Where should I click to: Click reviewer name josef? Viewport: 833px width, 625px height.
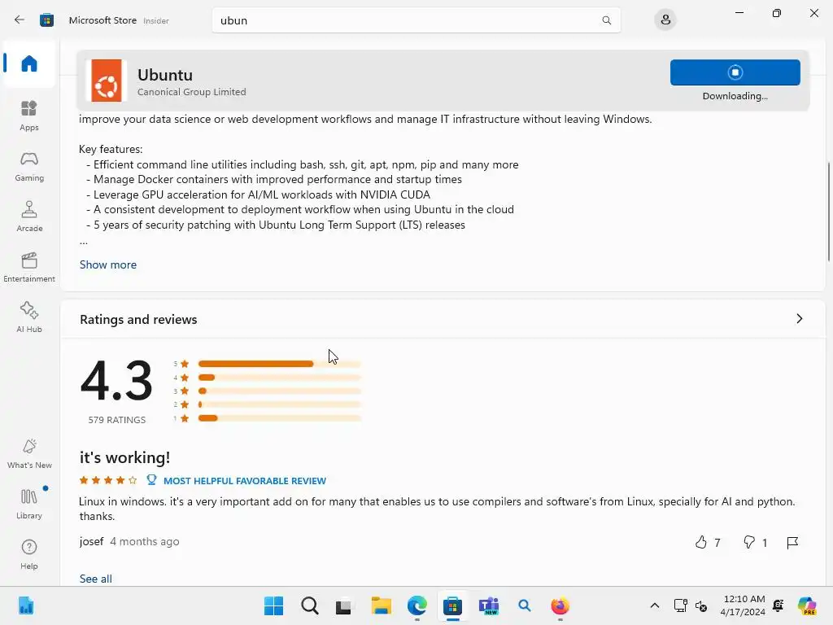point(91,541)
